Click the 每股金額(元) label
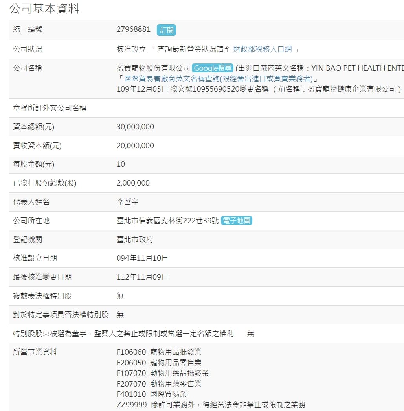The width and height of the screenshot is (404, 411). (x=34, y=164)
